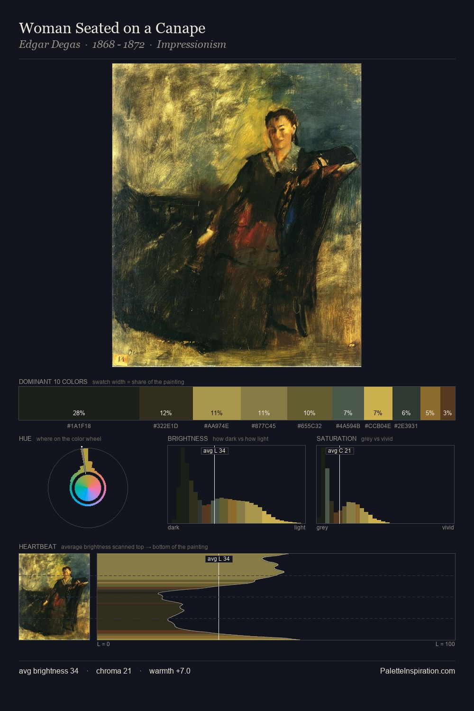The image size is (474, 711).
Task: Click the 'L = 0' heartbeat axis label
Action: coord(103,644)
